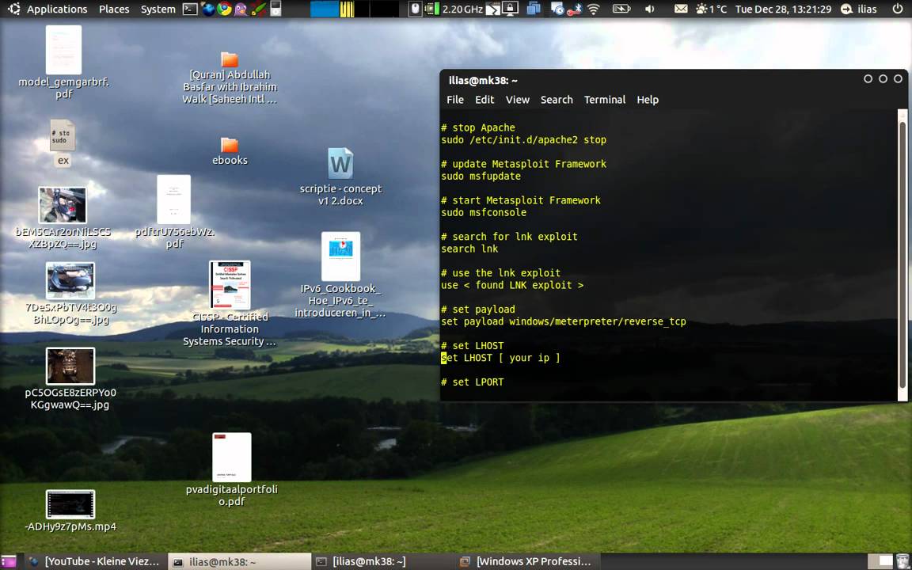The height and width of the screenshot is (570, 912).
Task: Select the ebooks folder on the desktop
Action: [x=230, y=150]
